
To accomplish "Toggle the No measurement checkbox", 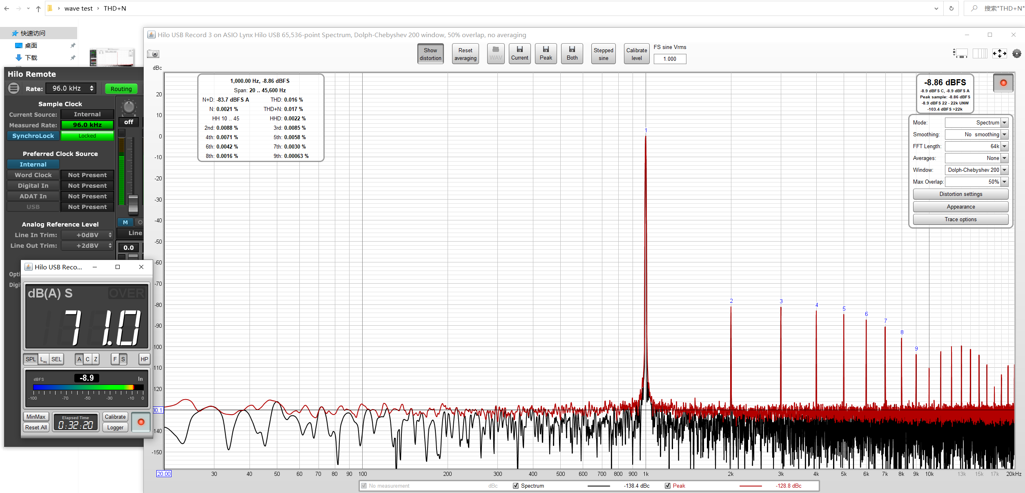I will pyautogui.click(x=364, y=486).
